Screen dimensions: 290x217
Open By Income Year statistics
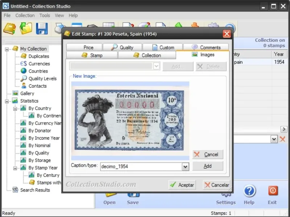pyautogui.click(x=44, y=138)
